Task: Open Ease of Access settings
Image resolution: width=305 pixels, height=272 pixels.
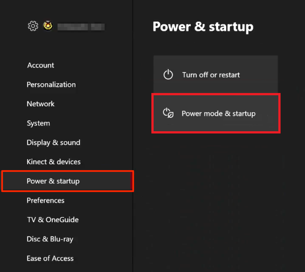Action: (x=50, y=259)
